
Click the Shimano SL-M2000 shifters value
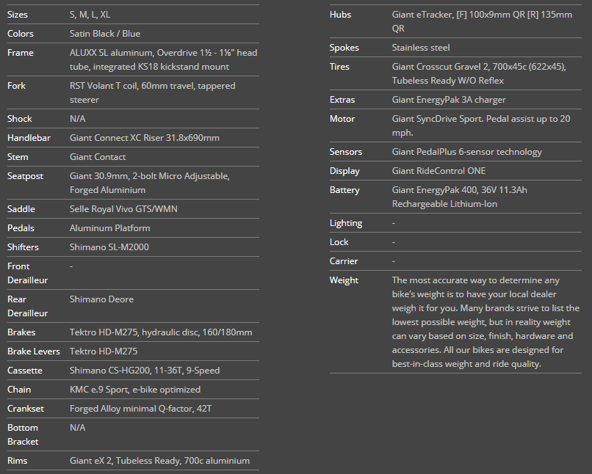[x=109, y=247]
